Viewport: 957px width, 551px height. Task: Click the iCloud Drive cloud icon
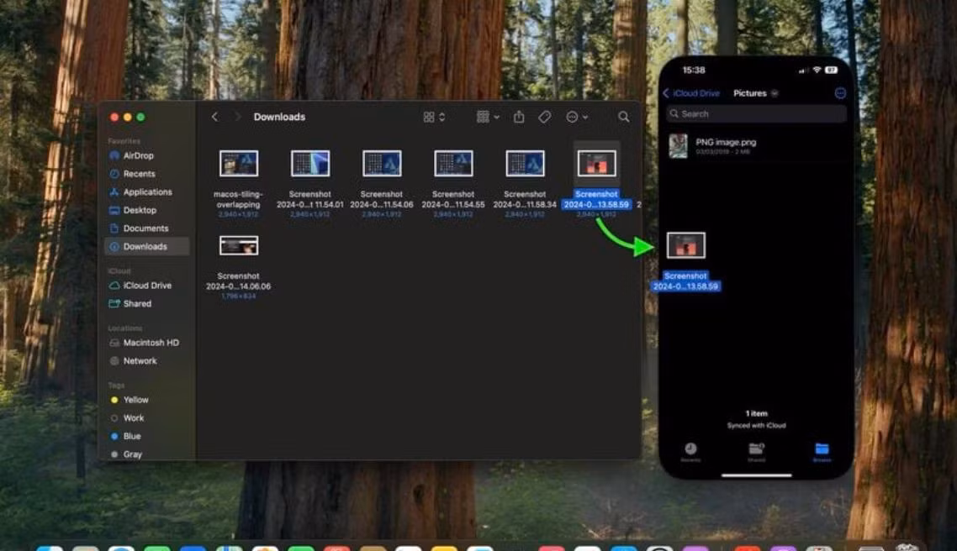(x=114, y=286)
